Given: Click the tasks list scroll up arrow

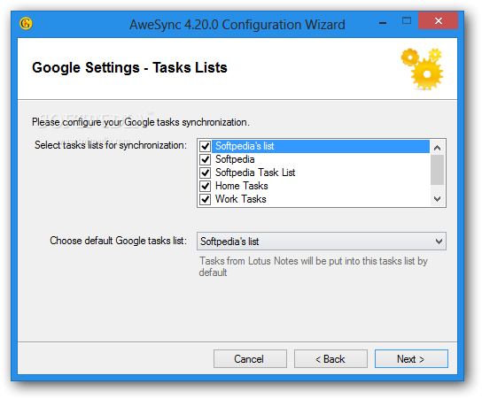Looking at the screenshot, I should click(437, 148).
